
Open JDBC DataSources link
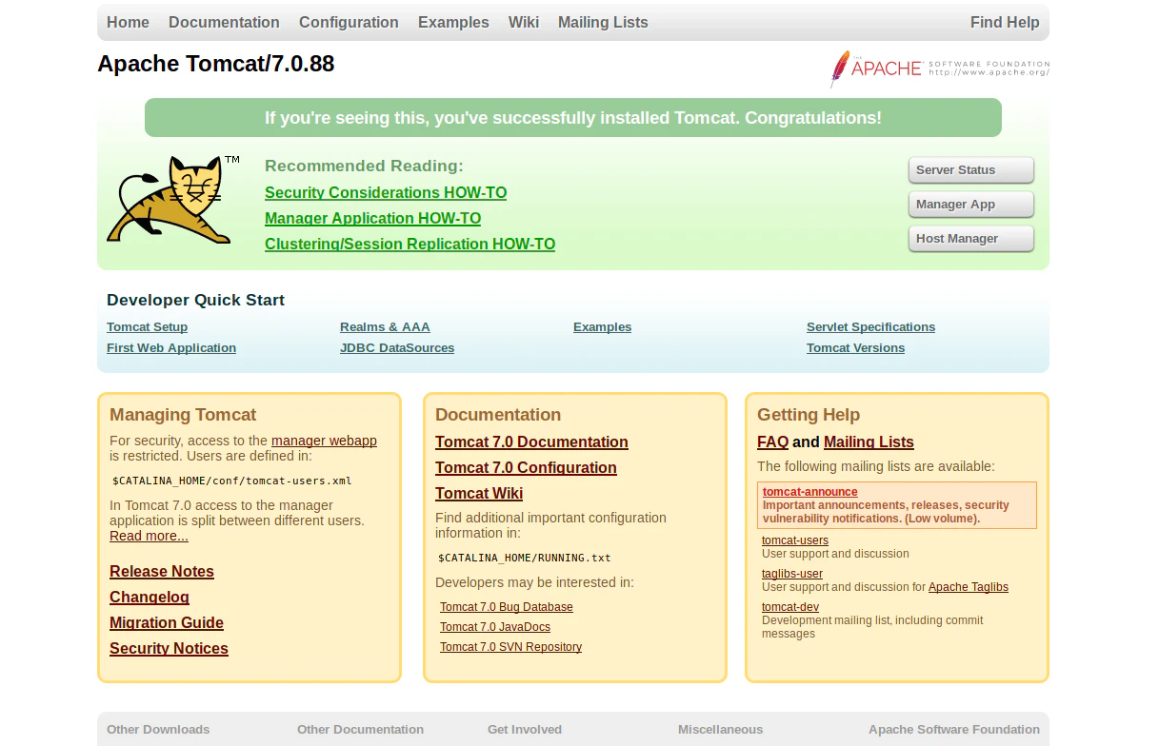(x=397, y=348)
